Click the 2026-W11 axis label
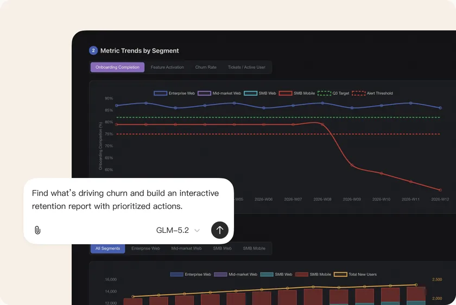This screenshot has height=305, width=456. (x=410, y=200)
